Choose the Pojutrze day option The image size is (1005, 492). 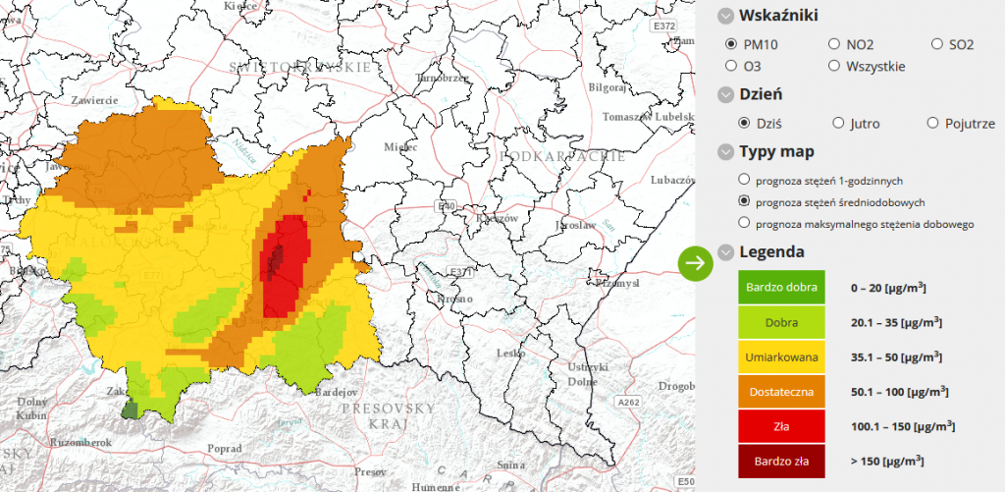pyautogui.click(x=932, y=123)
